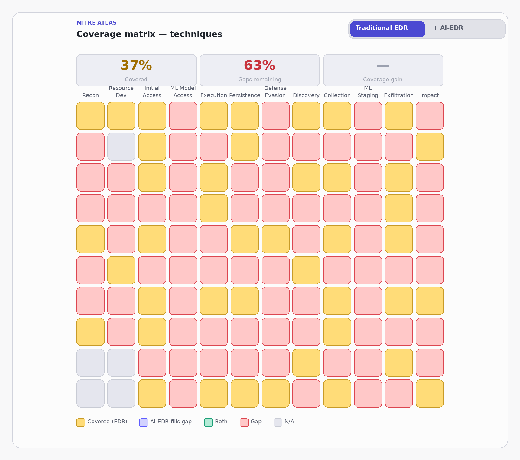Click the gap cell under Defense Evasion top row
The height and width of the screenshot is (460, 520).
[275, 116]
